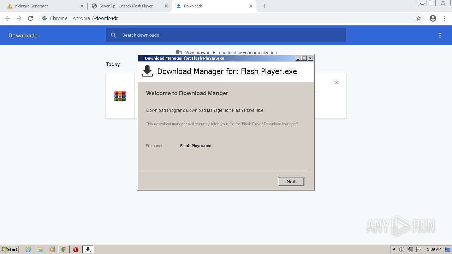
Task: Click the search magnifier icon in Downloads
Action: (113, 35)
